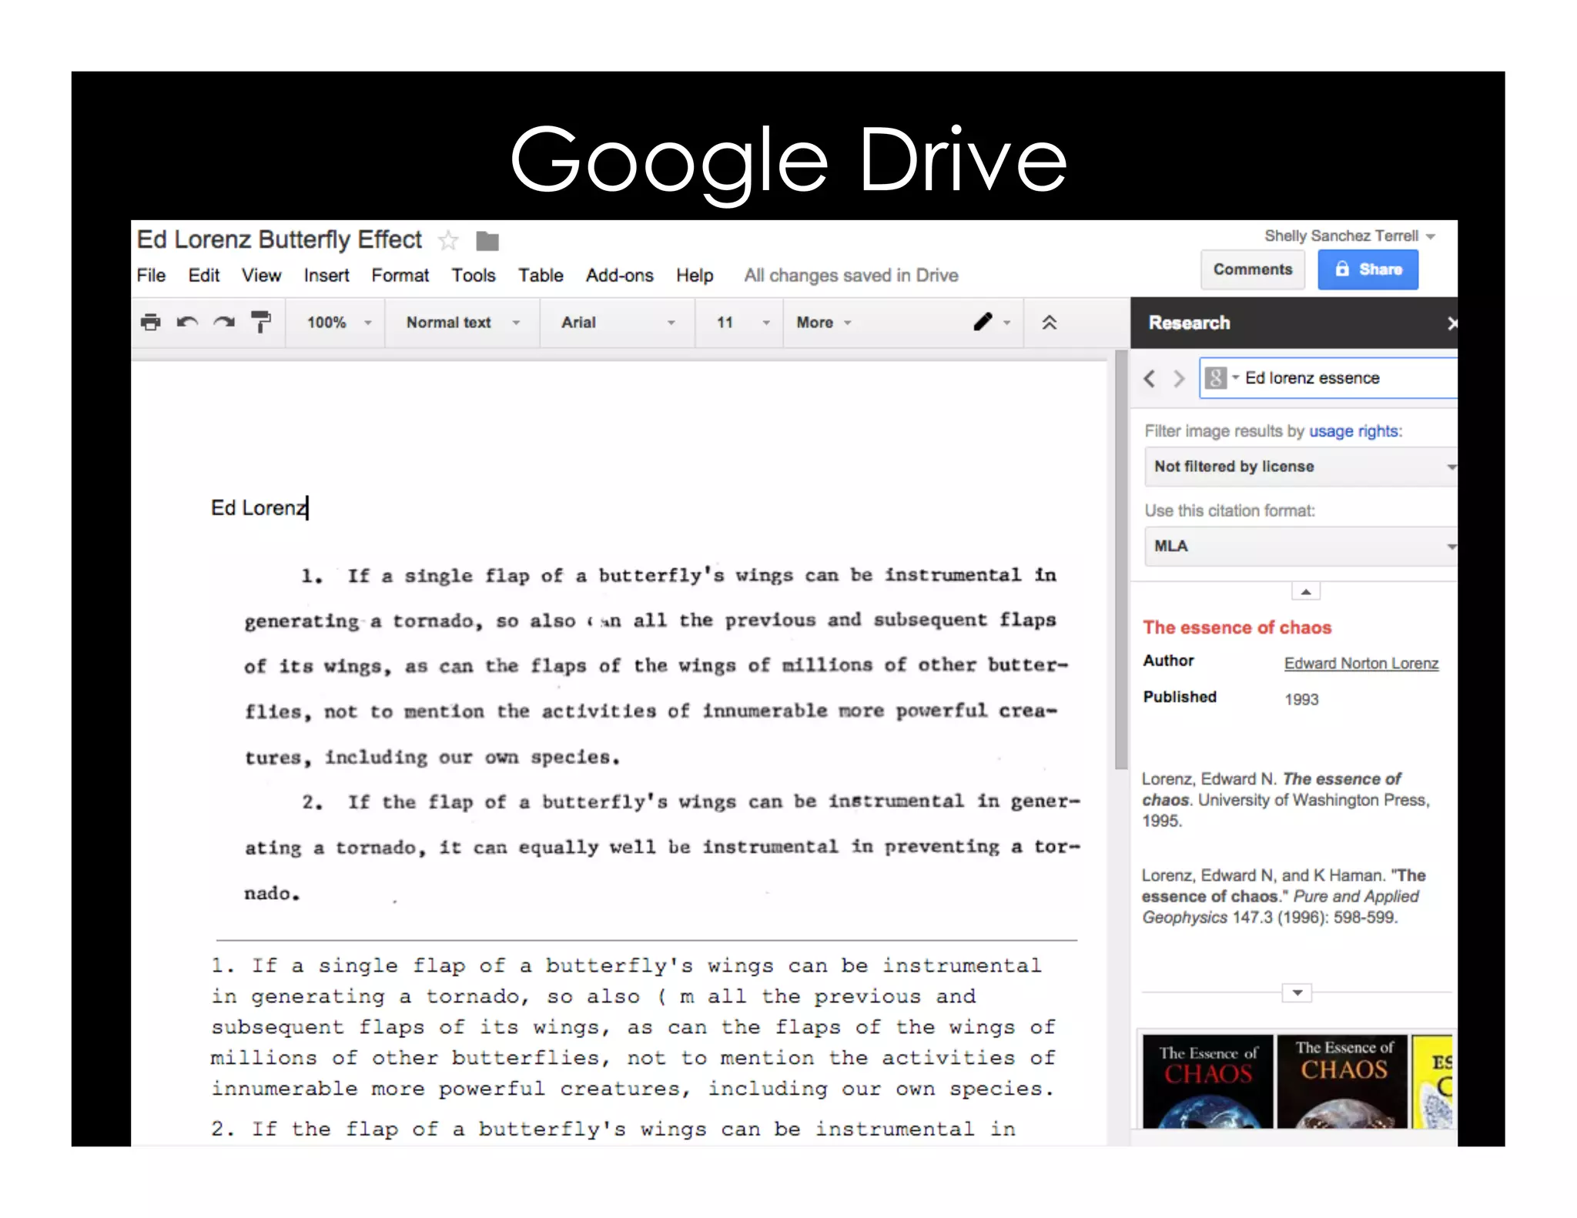Open the Add-ons menu

pyautogui.click(x=619, y=276)
